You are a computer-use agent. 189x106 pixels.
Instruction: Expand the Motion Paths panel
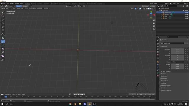coord(165,81)
